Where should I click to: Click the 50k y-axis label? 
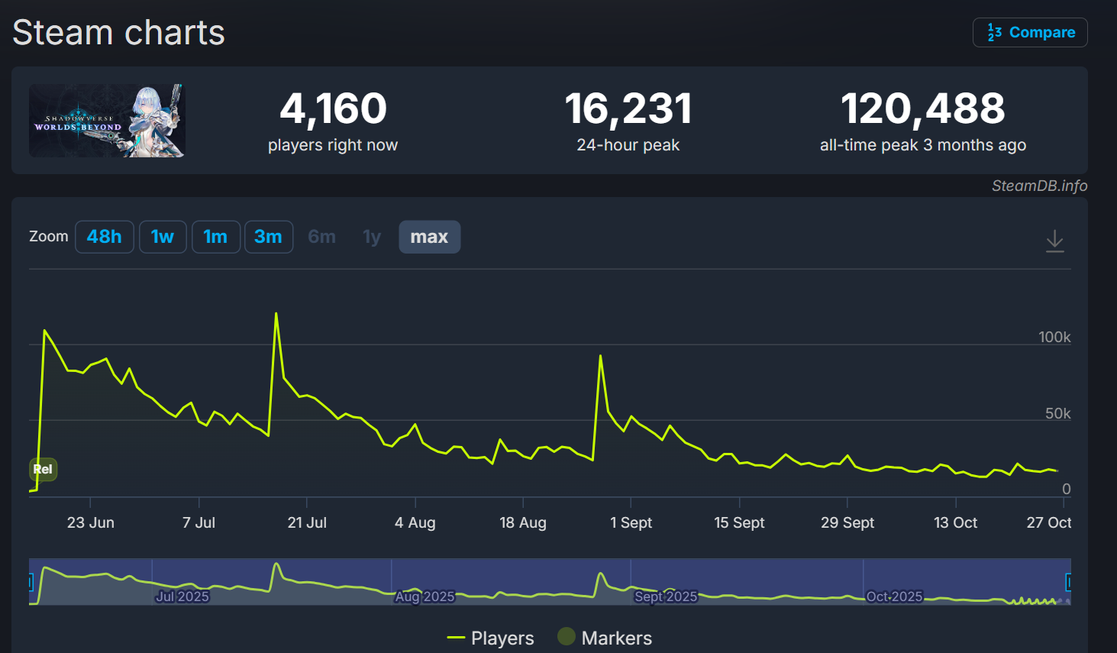tap(1057, 413)
